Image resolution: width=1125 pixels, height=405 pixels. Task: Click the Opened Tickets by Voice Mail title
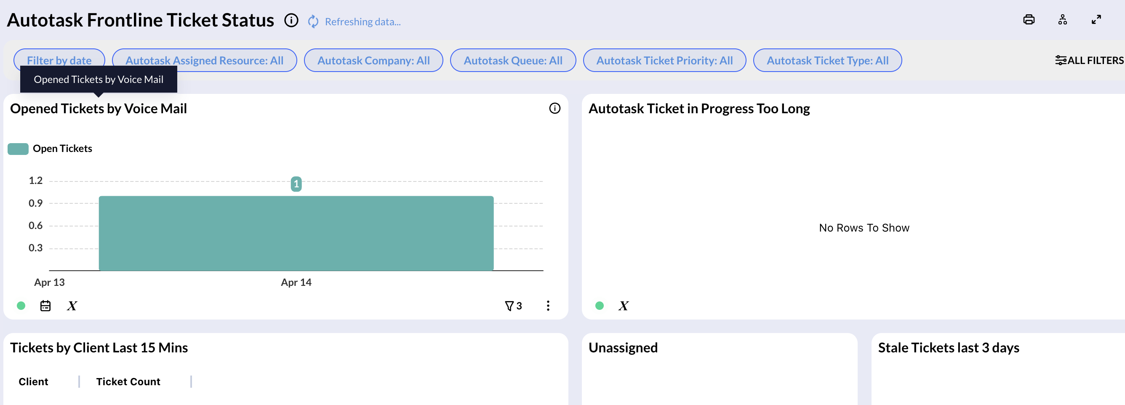pyautogui.click(x=98, y=108)
